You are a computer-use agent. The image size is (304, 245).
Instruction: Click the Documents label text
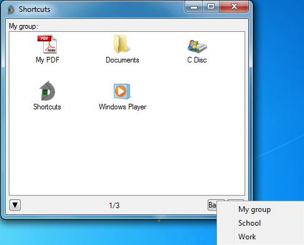pyautogui.click(x=123, y=60)
